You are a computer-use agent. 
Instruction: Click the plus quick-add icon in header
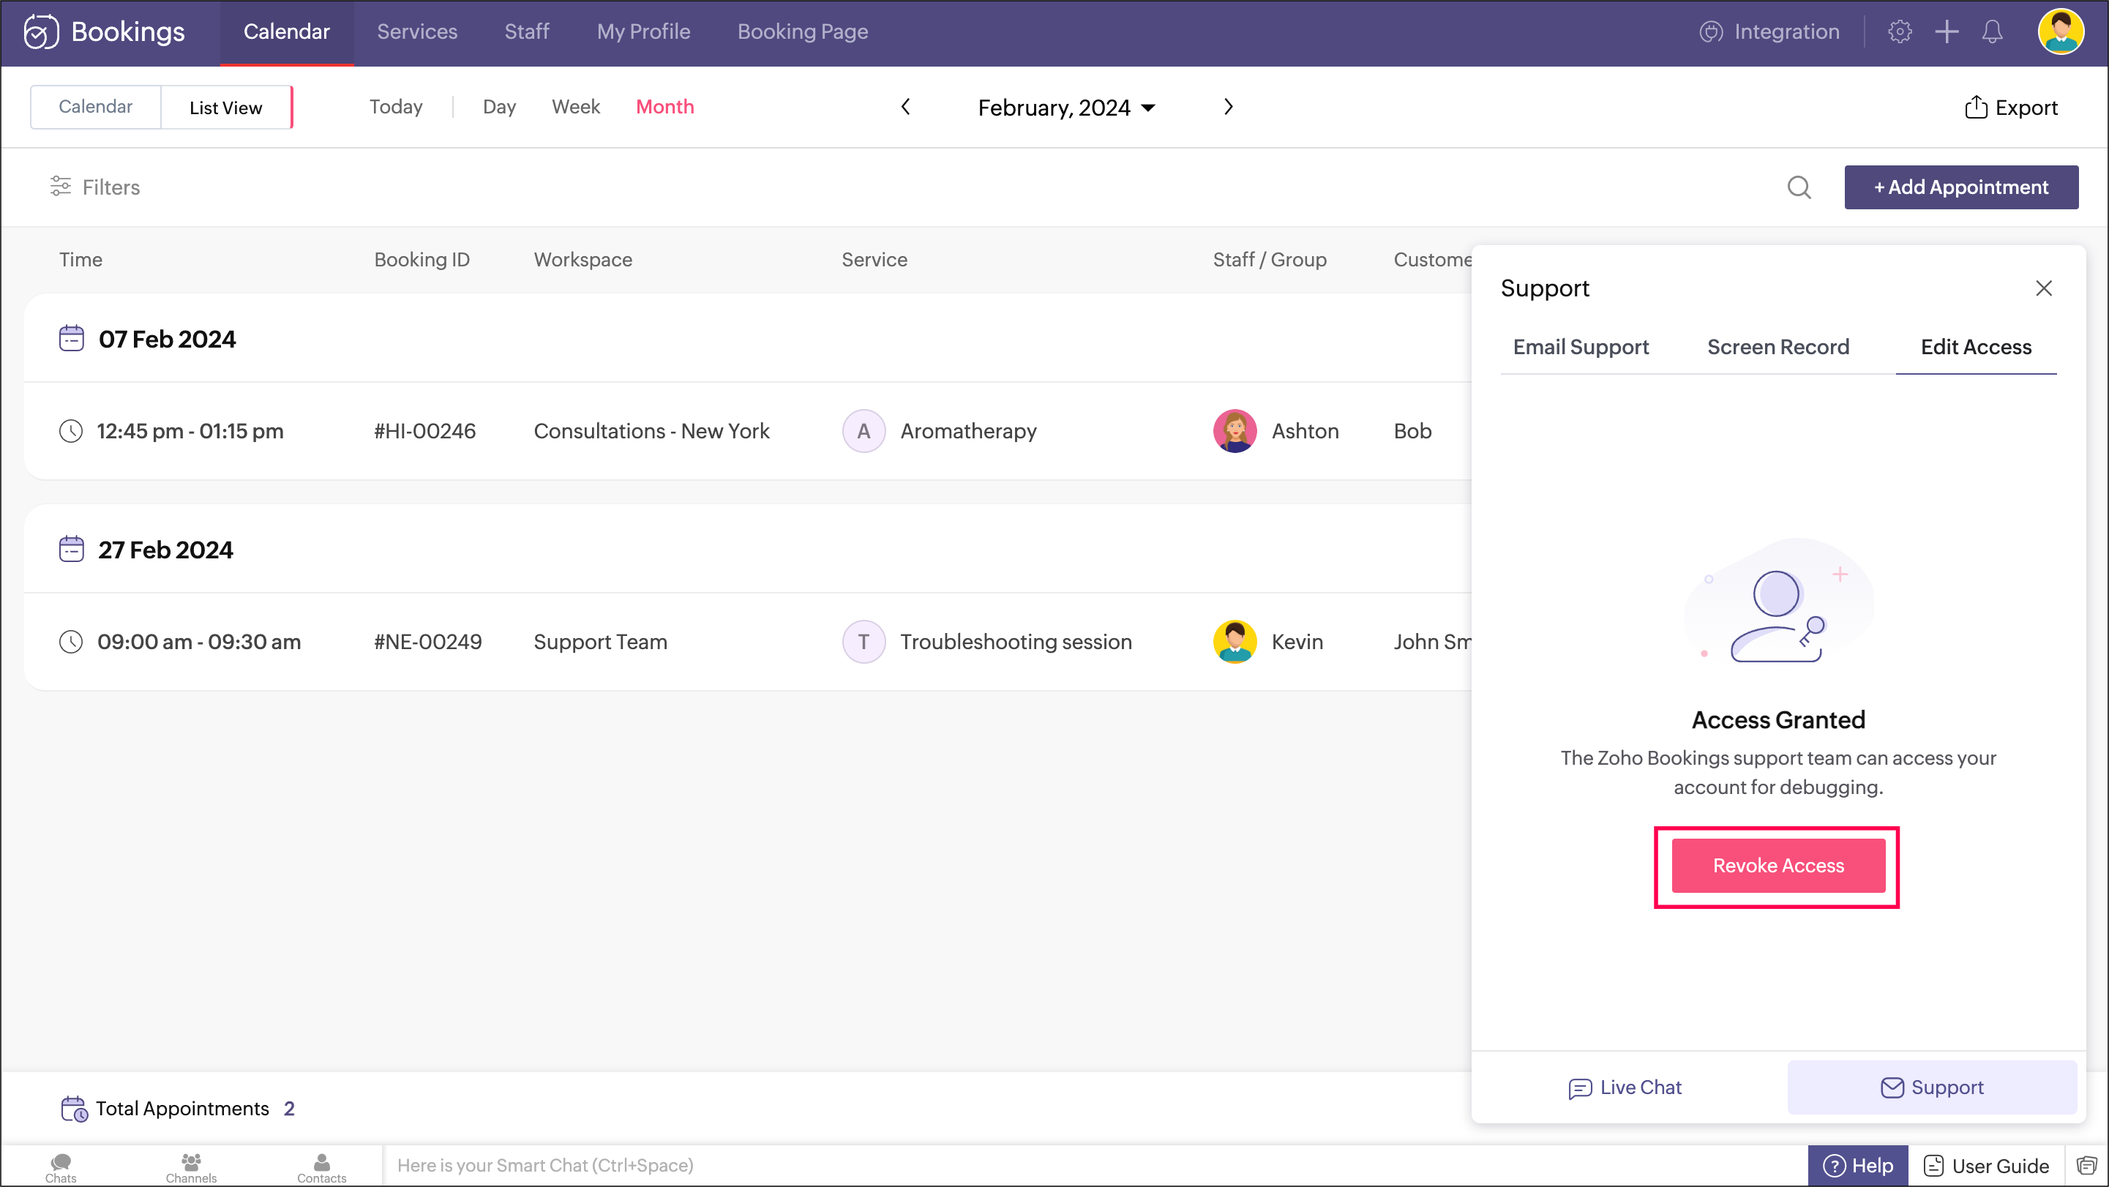[1946, 32]
